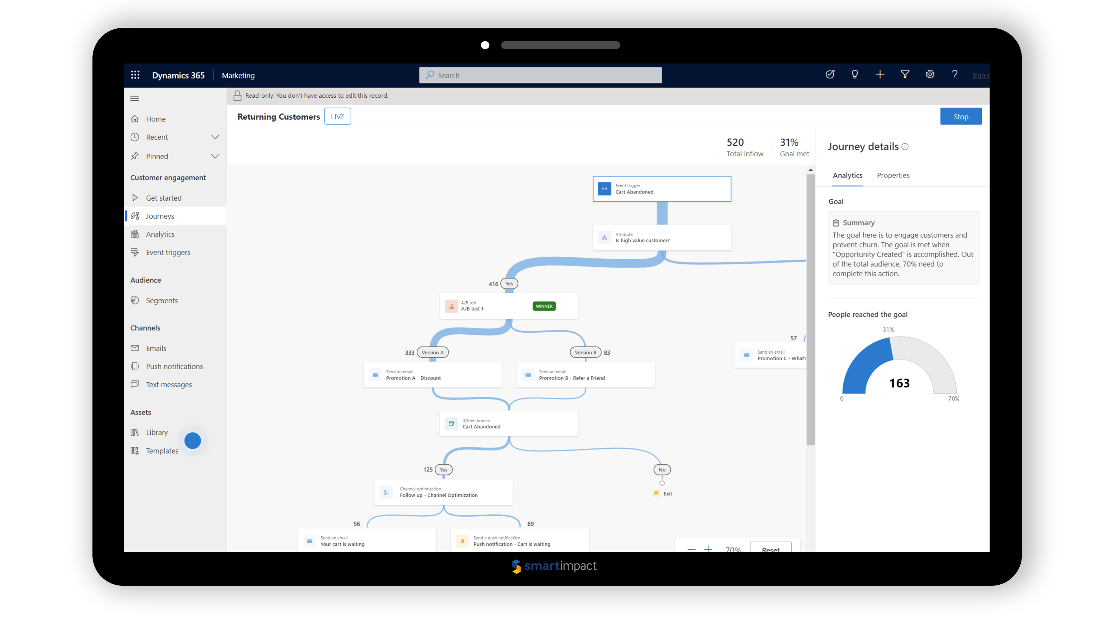Viewport: 1114px width, 627px height.
Task: Open the Text messages channel
Action: (169, 384)
